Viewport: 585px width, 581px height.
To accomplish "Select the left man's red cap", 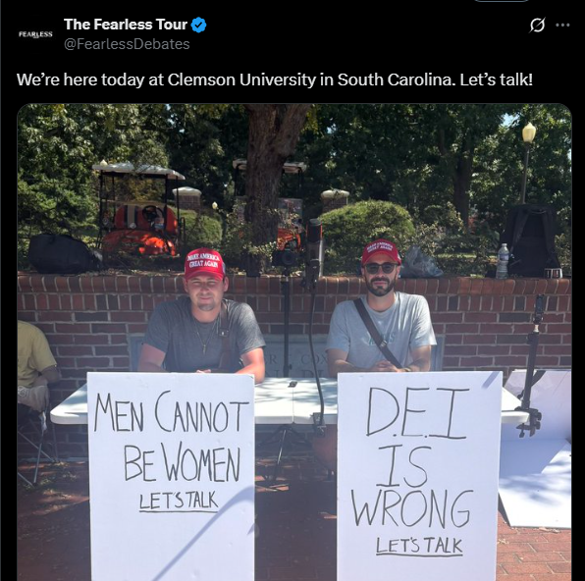I will 204,264.
